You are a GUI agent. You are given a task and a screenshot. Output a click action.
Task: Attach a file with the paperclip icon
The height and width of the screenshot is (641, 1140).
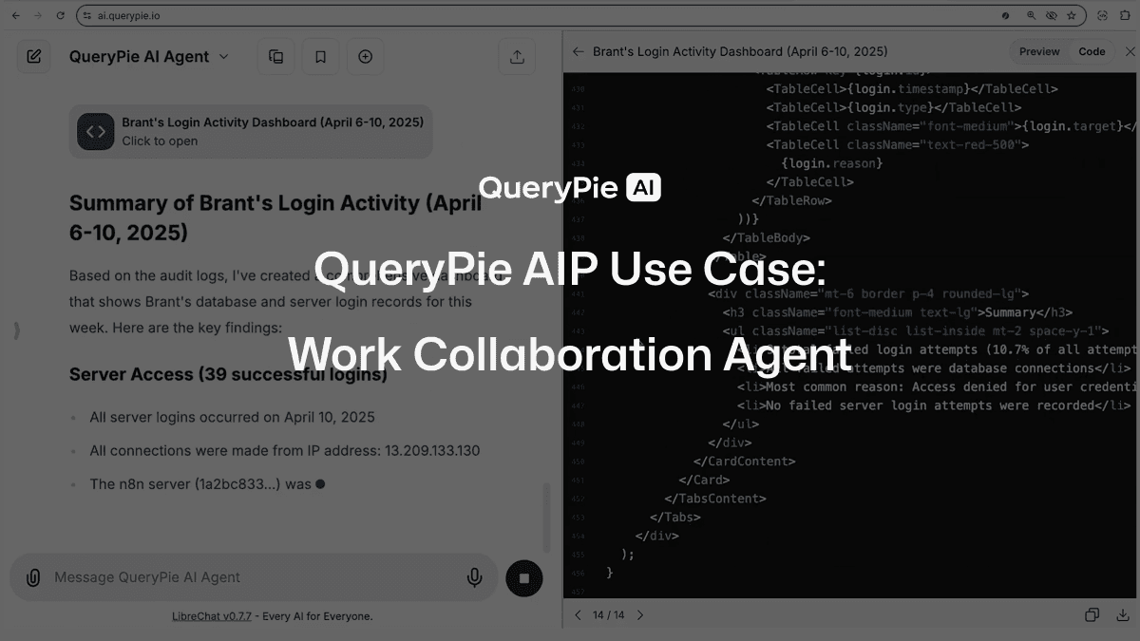[x=33, y=577]
